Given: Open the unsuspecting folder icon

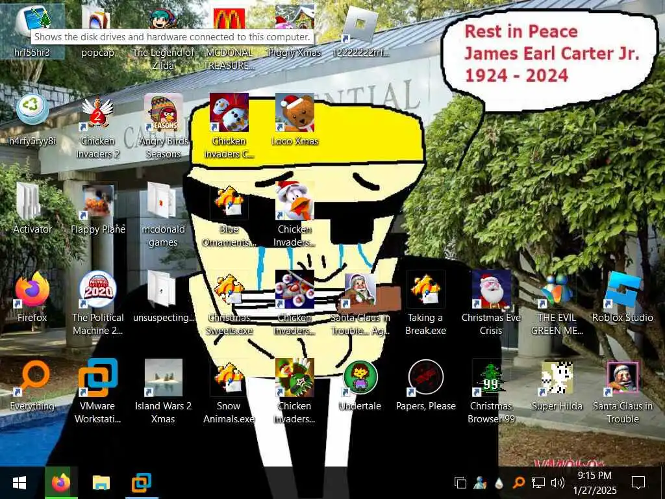Looking at the screenshot, I should [x=163, y=296].
